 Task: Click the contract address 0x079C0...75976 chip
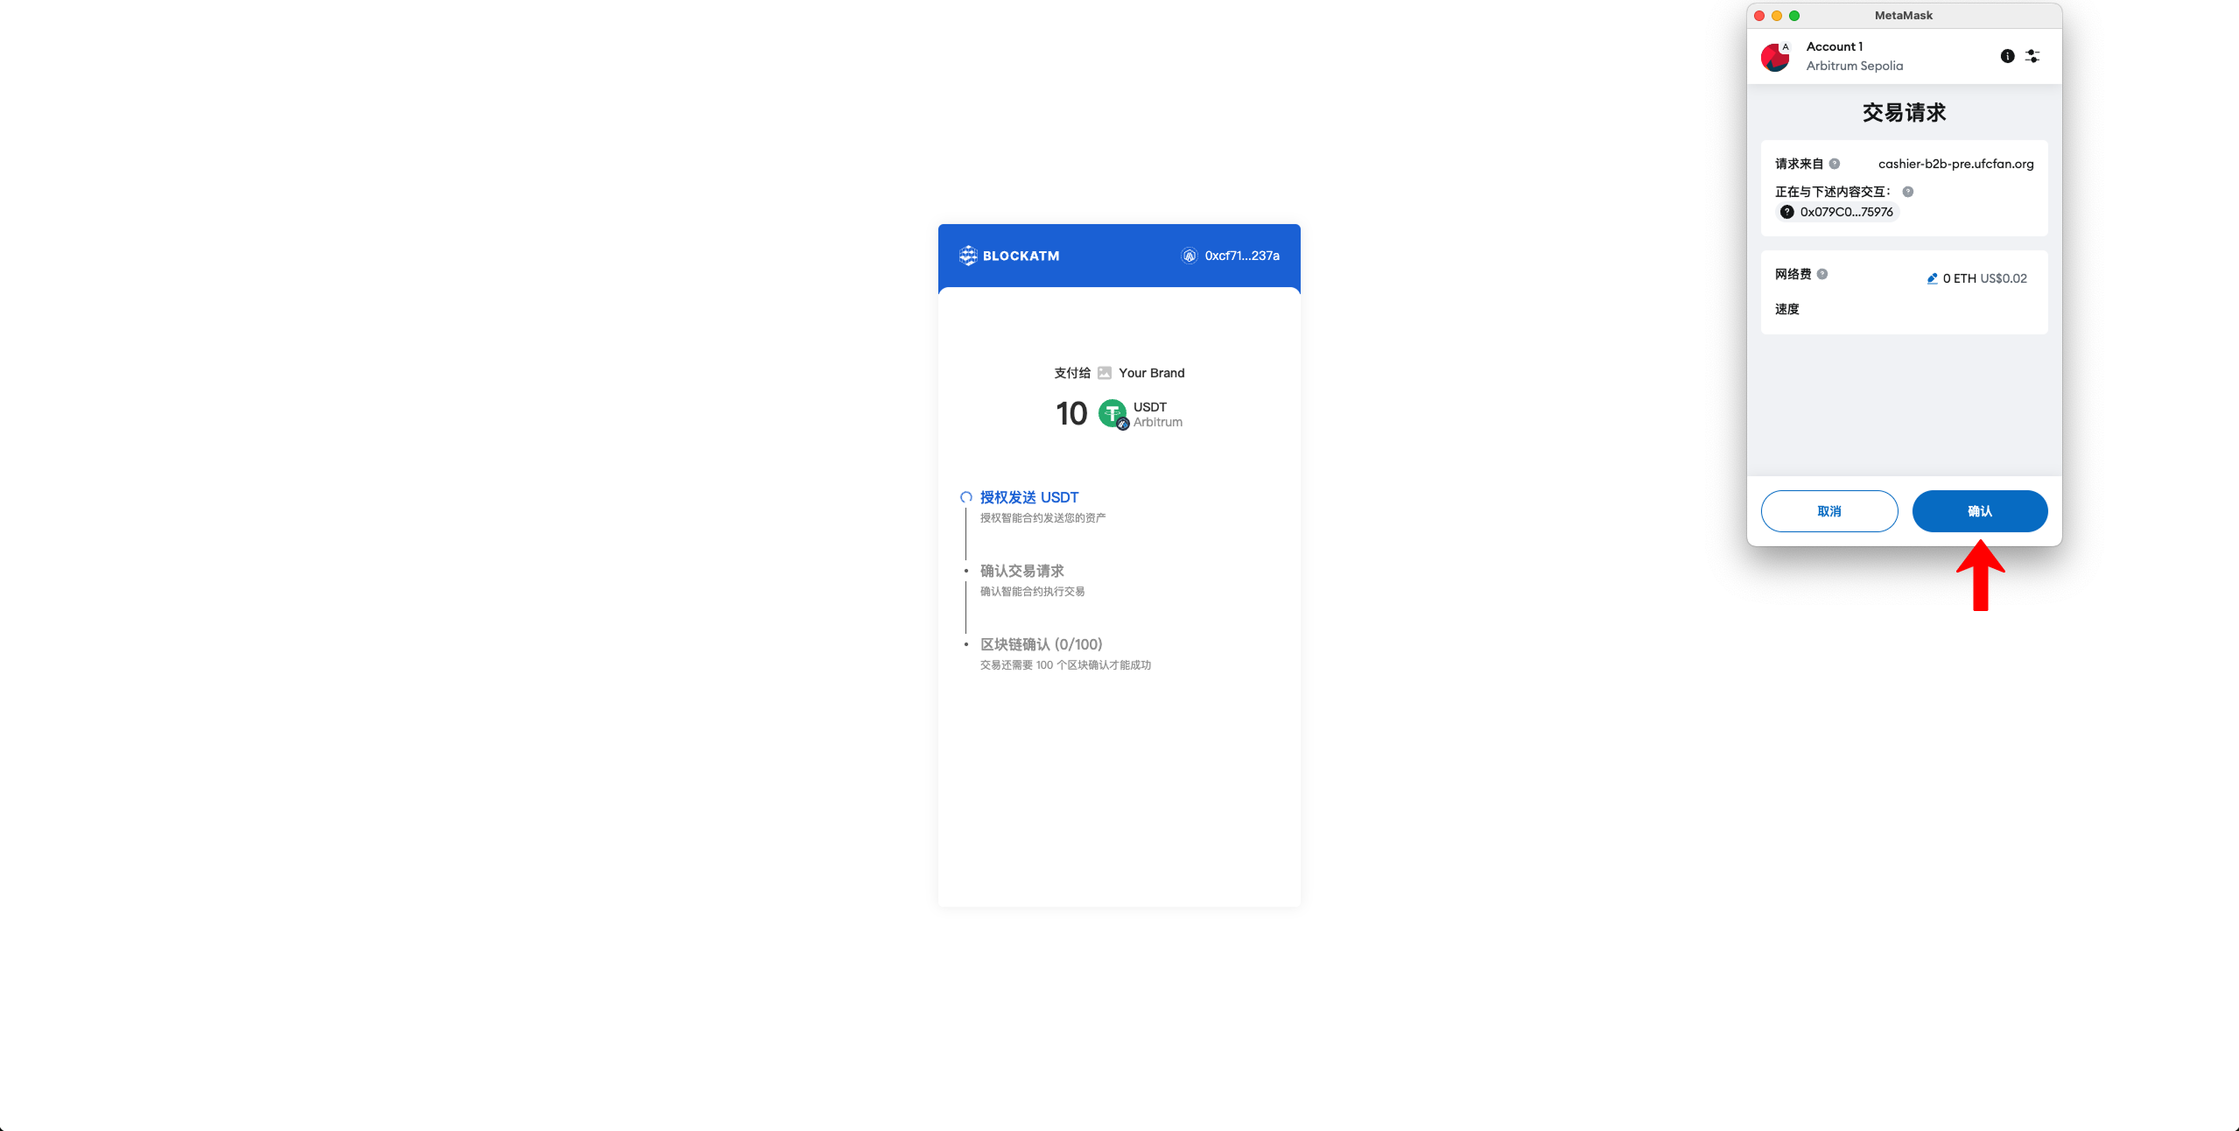coord(1836,212)
